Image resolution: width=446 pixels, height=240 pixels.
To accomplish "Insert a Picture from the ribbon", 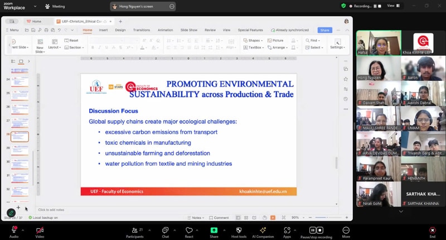I will click(275, 40).
